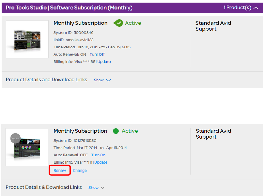Viewport: 264px width, 196px height.
Task: Click the green circle Active status icon
Action: (116, 131)
